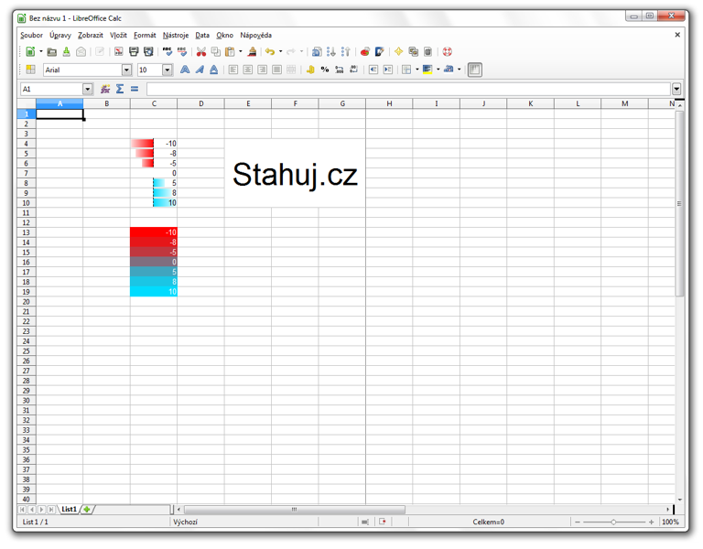Apply percent number format
This screenshot has width=703, height=549.
[325, 70]
